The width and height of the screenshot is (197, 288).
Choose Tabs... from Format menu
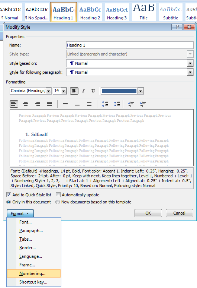click(34, 239)
